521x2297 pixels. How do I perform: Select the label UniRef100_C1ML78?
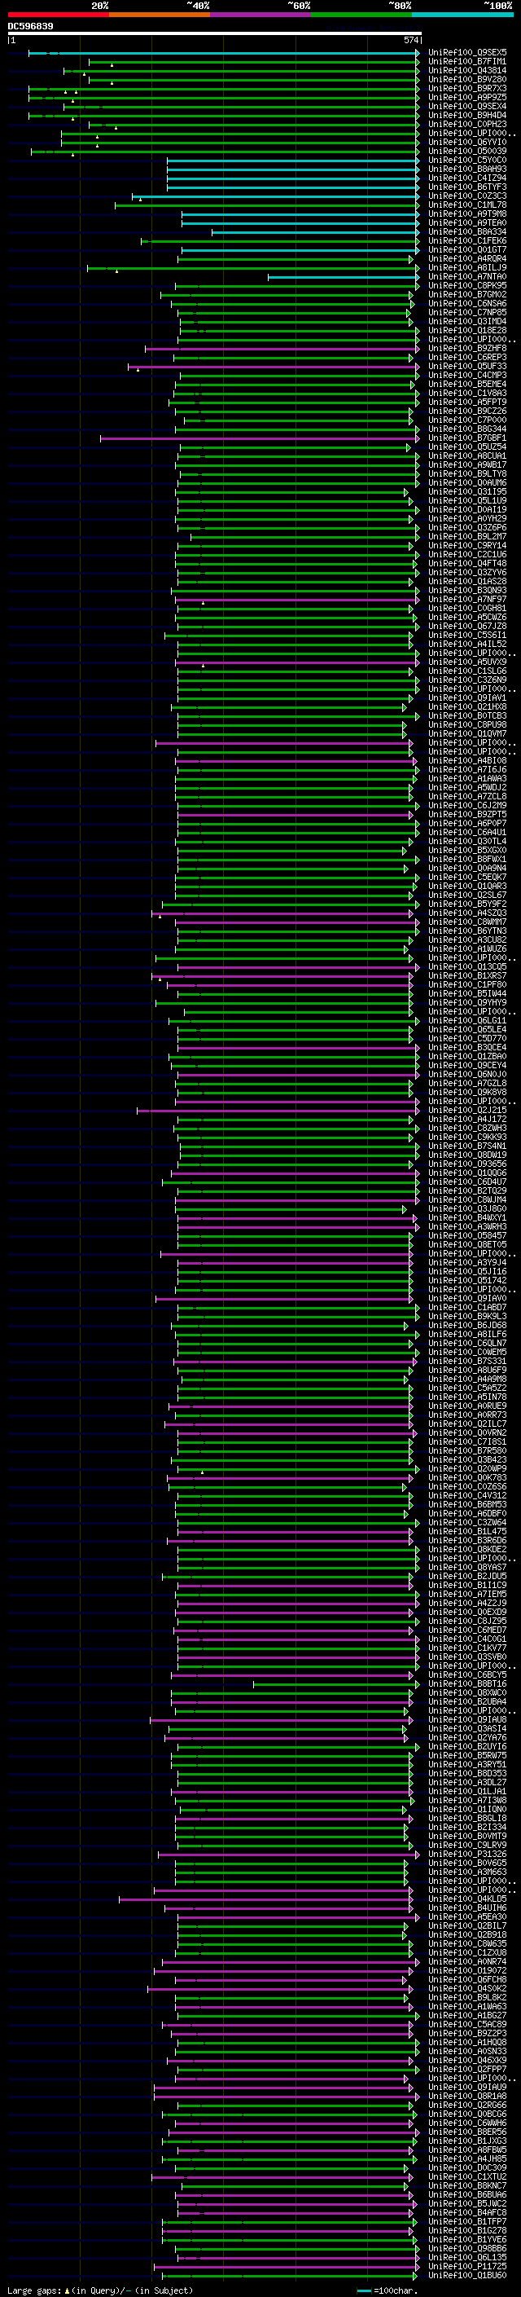point(467,205)
